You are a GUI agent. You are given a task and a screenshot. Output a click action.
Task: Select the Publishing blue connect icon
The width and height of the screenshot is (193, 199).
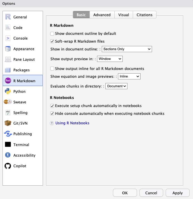(x=8, y=134)
